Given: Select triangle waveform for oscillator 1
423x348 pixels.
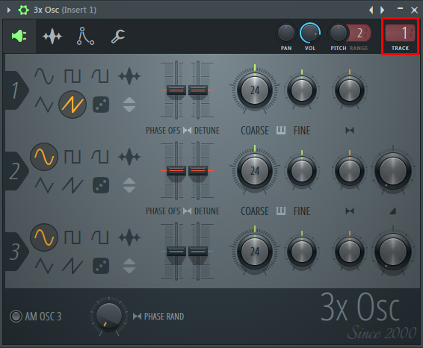Looking at the screenshot, I should point(44,105).
